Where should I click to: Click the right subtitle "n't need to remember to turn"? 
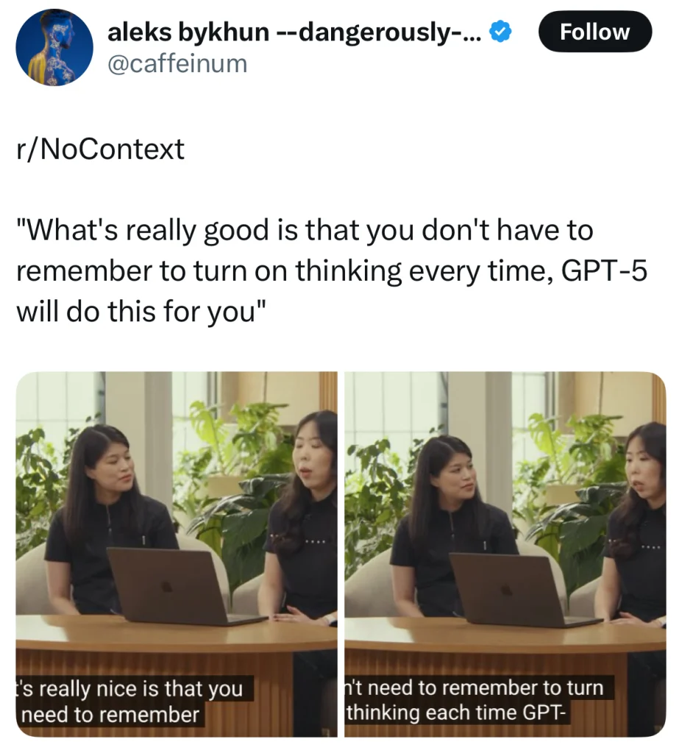[475, 688]
